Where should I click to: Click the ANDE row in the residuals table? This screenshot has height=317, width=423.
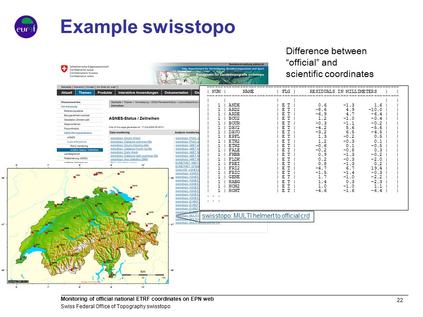click(x=302, y=105)
